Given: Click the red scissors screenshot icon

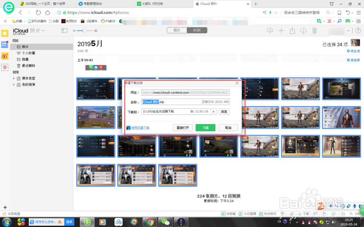Looking at the screenshot, I should 329,21.
